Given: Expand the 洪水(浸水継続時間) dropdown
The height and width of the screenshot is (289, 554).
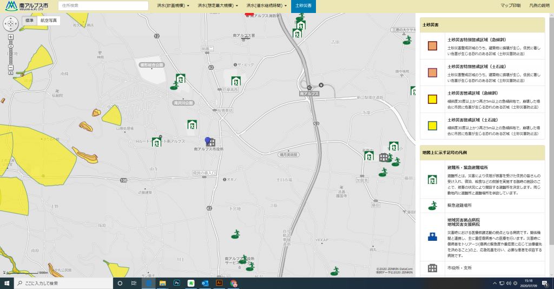Looking at the screenshot, I should (266, 5).
